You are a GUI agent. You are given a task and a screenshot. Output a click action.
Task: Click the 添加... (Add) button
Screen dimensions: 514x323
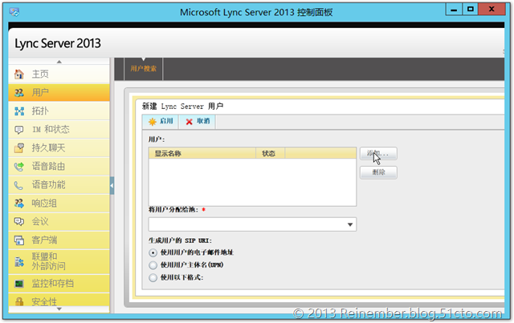point(377,153)
